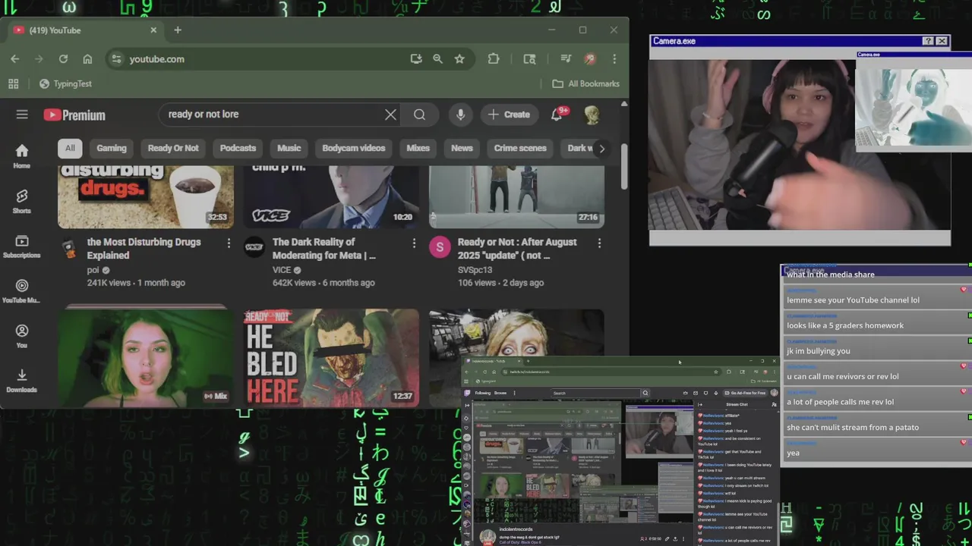View site information for youtube.com
This screenshot has width=972, height=546.
click(x=116, y=59)
